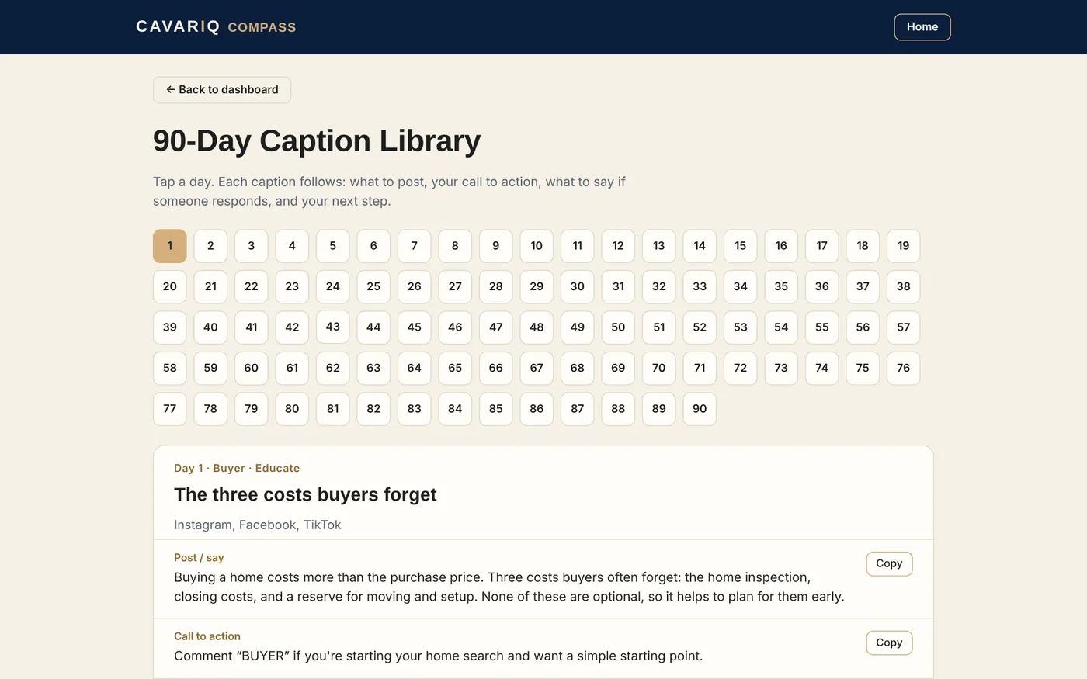1087x679 pixels.
Task: Select day 87 caption
Action: pyautogui.click(x=578, y=409)
